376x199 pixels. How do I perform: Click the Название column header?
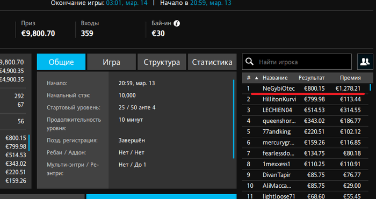275,78
